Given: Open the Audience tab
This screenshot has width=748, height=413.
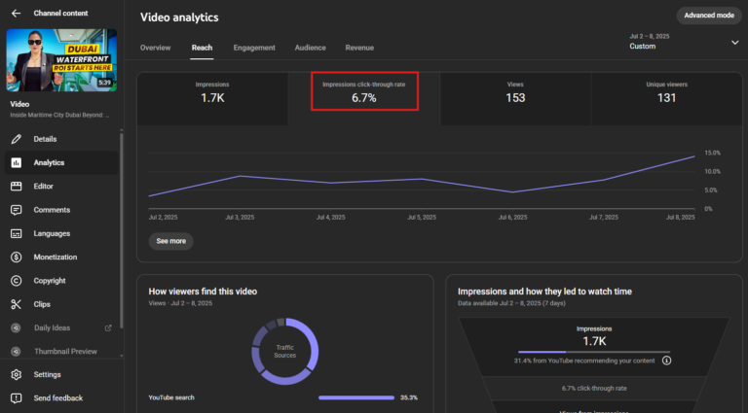Looking at the screenshot, I should click(310, 48).
